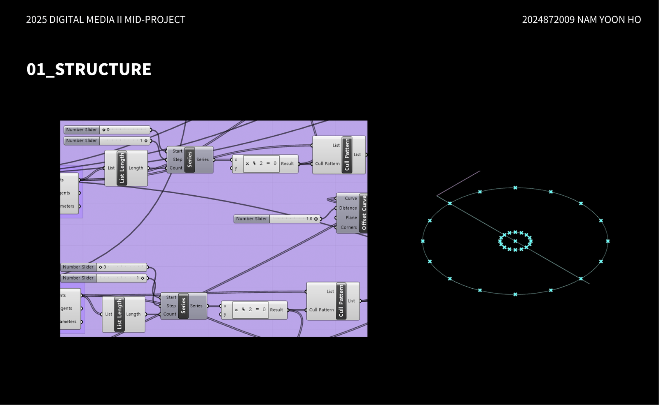The width and height of the screenshot is (659, 405).
Task: Click the Result output of upper expression
Action: [287, 164]
